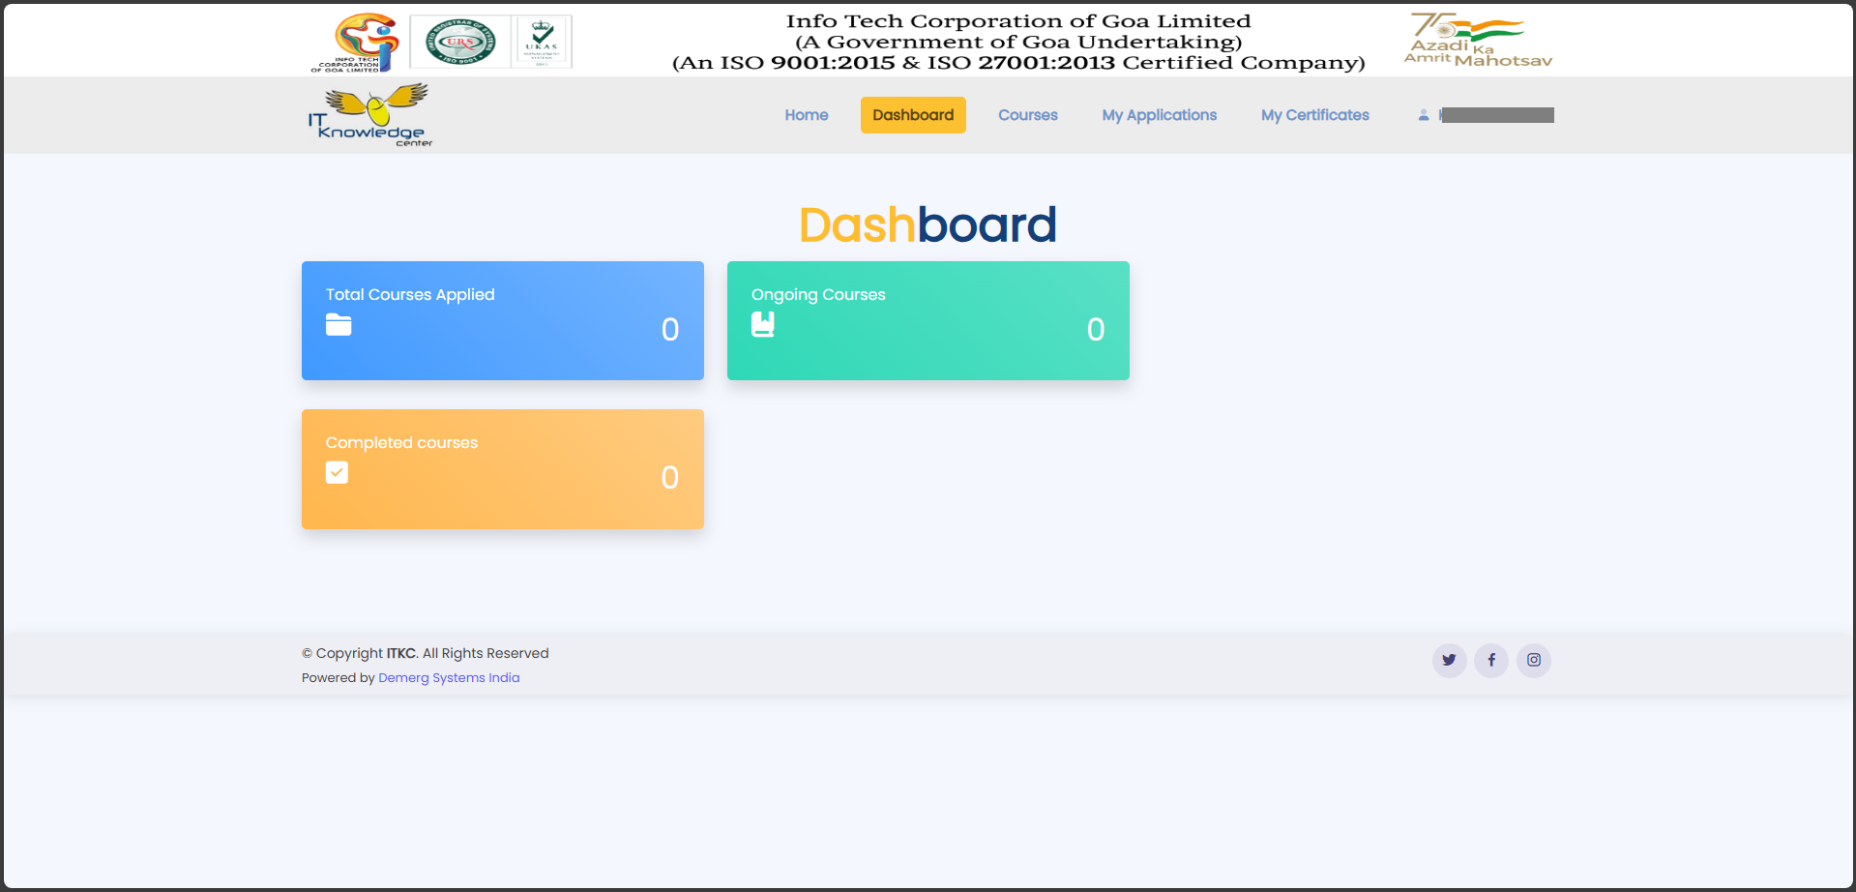Click the Info Tech Corporation of Goa logo
This screenshot has height=892, width=1856.
(x=355, y=43)
